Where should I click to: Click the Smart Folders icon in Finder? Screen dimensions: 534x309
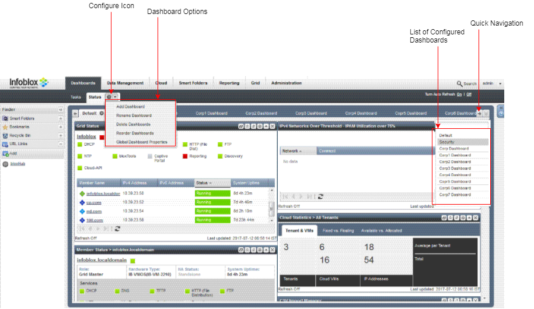(x=5, y=118)
